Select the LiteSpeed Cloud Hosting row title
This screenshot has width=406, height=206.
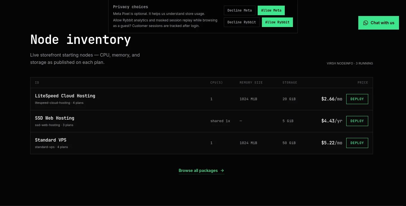tap(65, 96)
